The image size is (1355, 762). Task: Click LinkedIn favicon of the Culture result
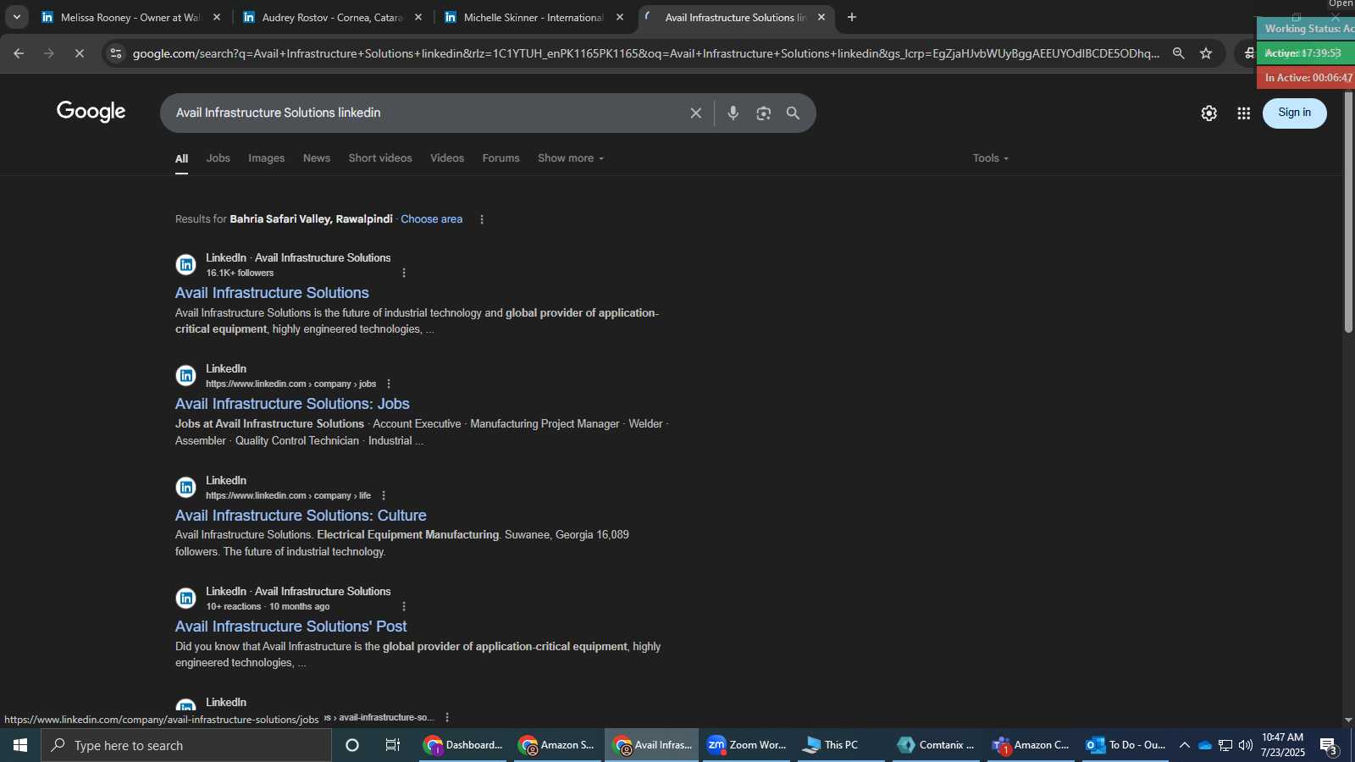point(185,487)
